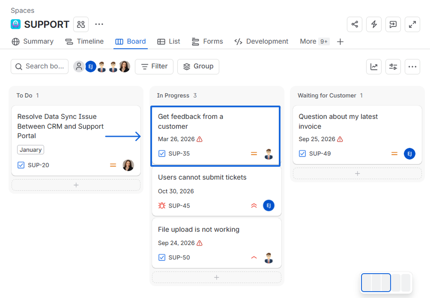Open the three-dot menu next to SUPPORT title
Viewport: 430px width, 298px height.
[99, 24]
